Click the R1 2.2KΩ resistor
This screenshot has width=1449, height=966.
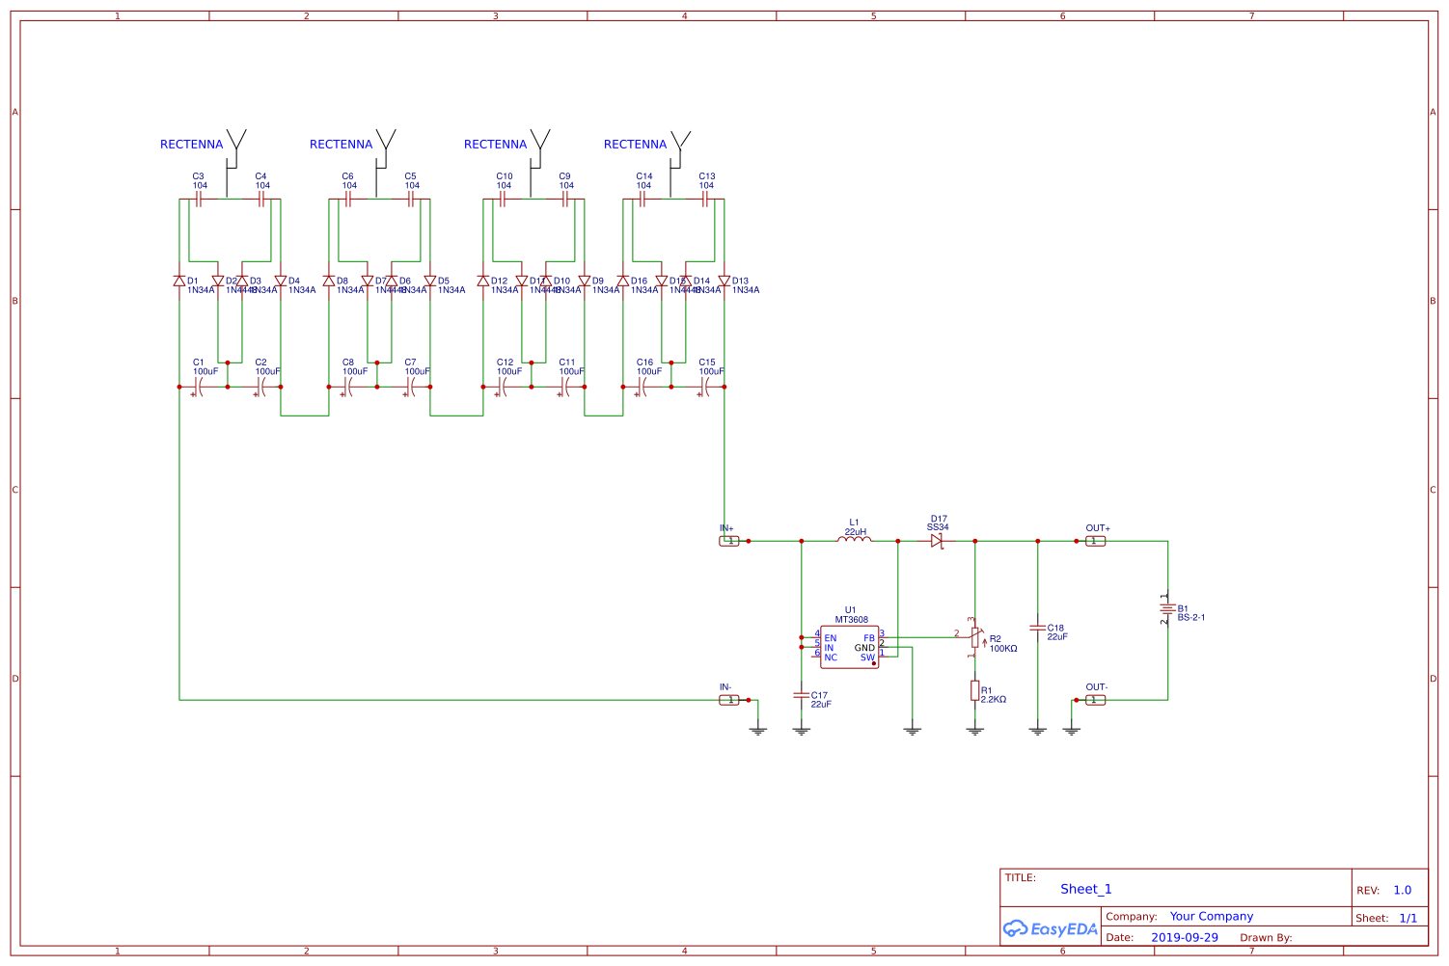click(x=974, y=690)
